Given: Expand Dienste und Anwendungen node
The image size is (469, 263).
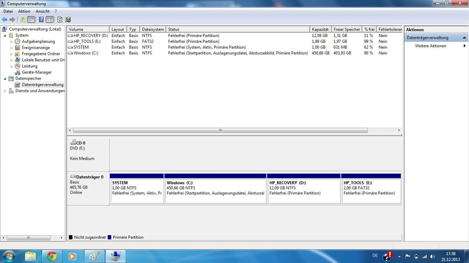Looking at the screenshot, I should click(x=5, y=91).
